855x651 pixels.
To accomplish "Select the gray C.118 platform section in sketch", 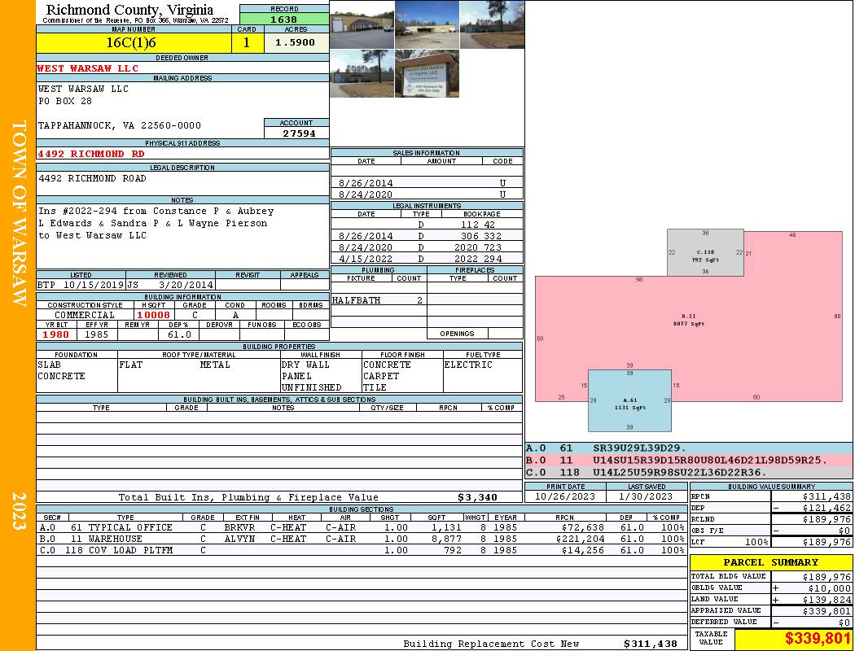I will click(x=705, y=253).
